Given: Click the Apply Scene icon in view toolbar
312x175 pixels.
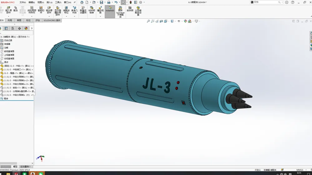Looking at the screenshot, I should (x=190, y=21).
